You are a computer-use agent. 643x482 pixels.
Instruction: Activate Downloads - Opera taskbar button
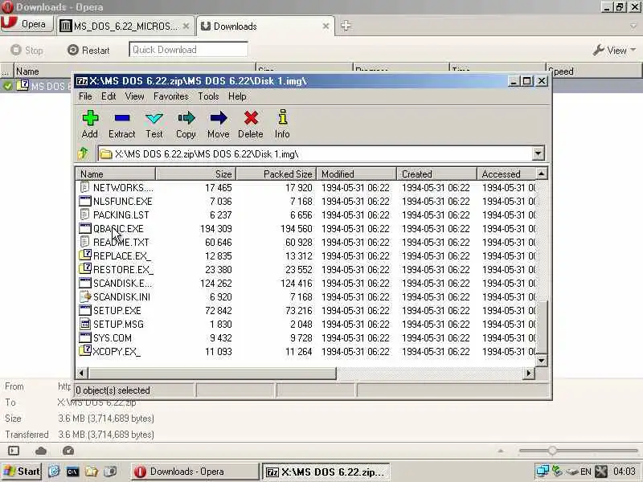point(195,472)
